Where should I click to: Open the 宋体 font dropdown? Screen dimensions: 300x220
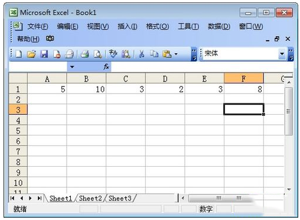click(282, 54)
